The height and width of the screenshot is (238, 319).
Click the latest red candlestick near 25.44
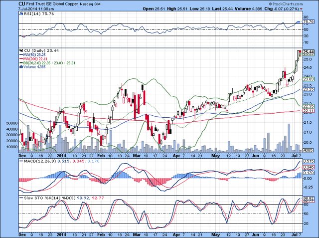click(x=300, y=53)
